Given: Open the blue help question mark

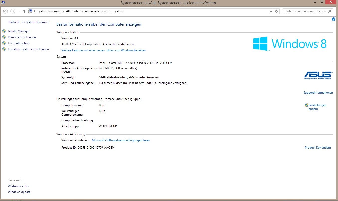Looking at the screenshot, I should (334, 19).
